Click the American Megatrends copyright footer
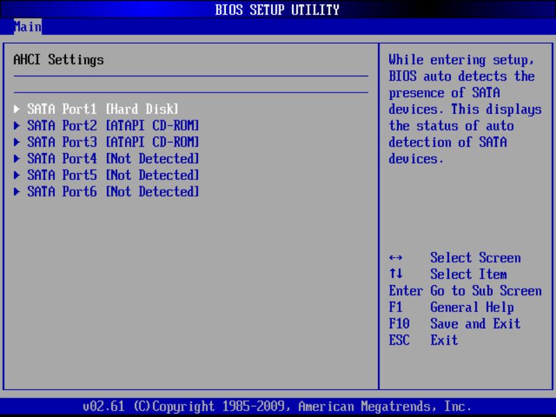 (277, 406)
